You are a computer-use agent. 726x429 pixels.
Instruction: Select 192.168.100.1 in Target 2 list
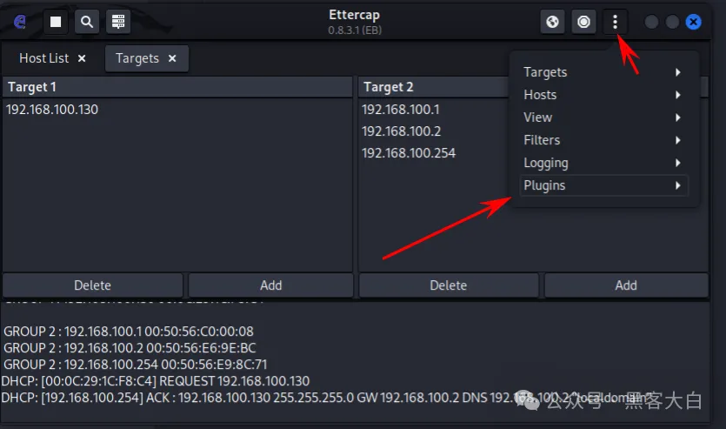[x=401, y=110]
